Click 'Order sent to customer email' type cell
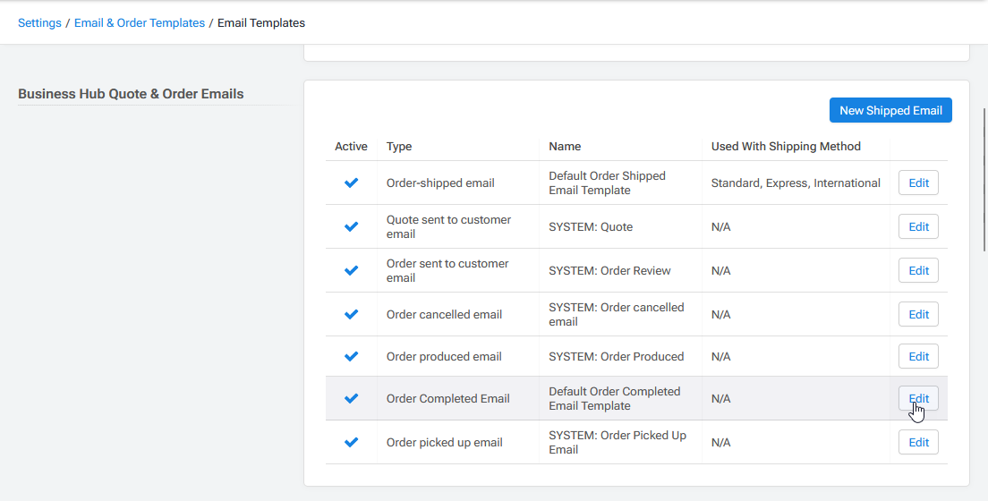 458,270
